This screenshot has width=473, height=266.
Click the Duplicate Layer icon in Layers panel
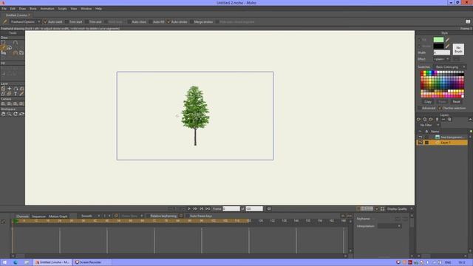(x=425, y=120)
